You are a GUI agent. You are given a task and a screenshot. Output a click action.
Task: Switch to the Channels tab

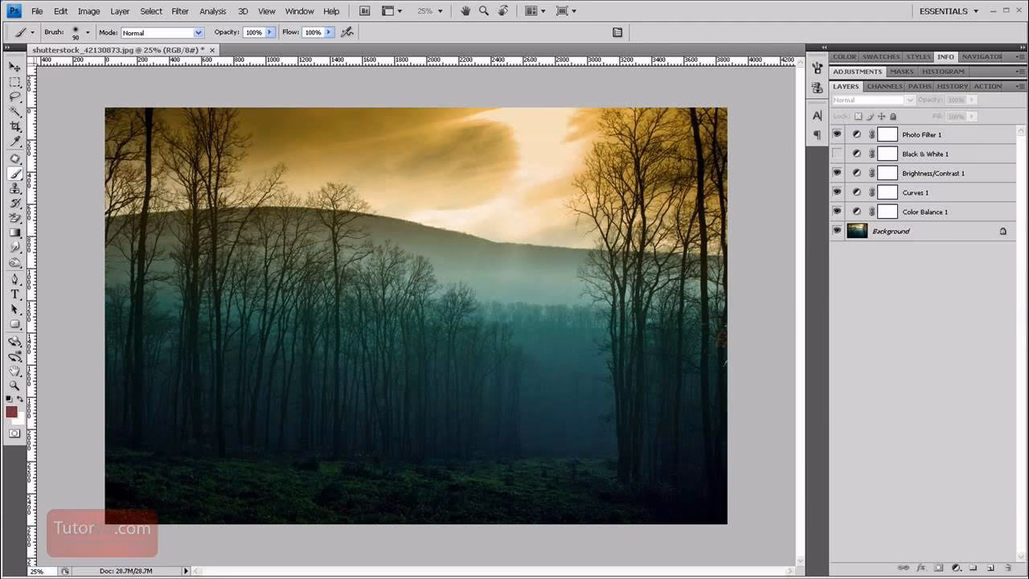click(884, 86)
